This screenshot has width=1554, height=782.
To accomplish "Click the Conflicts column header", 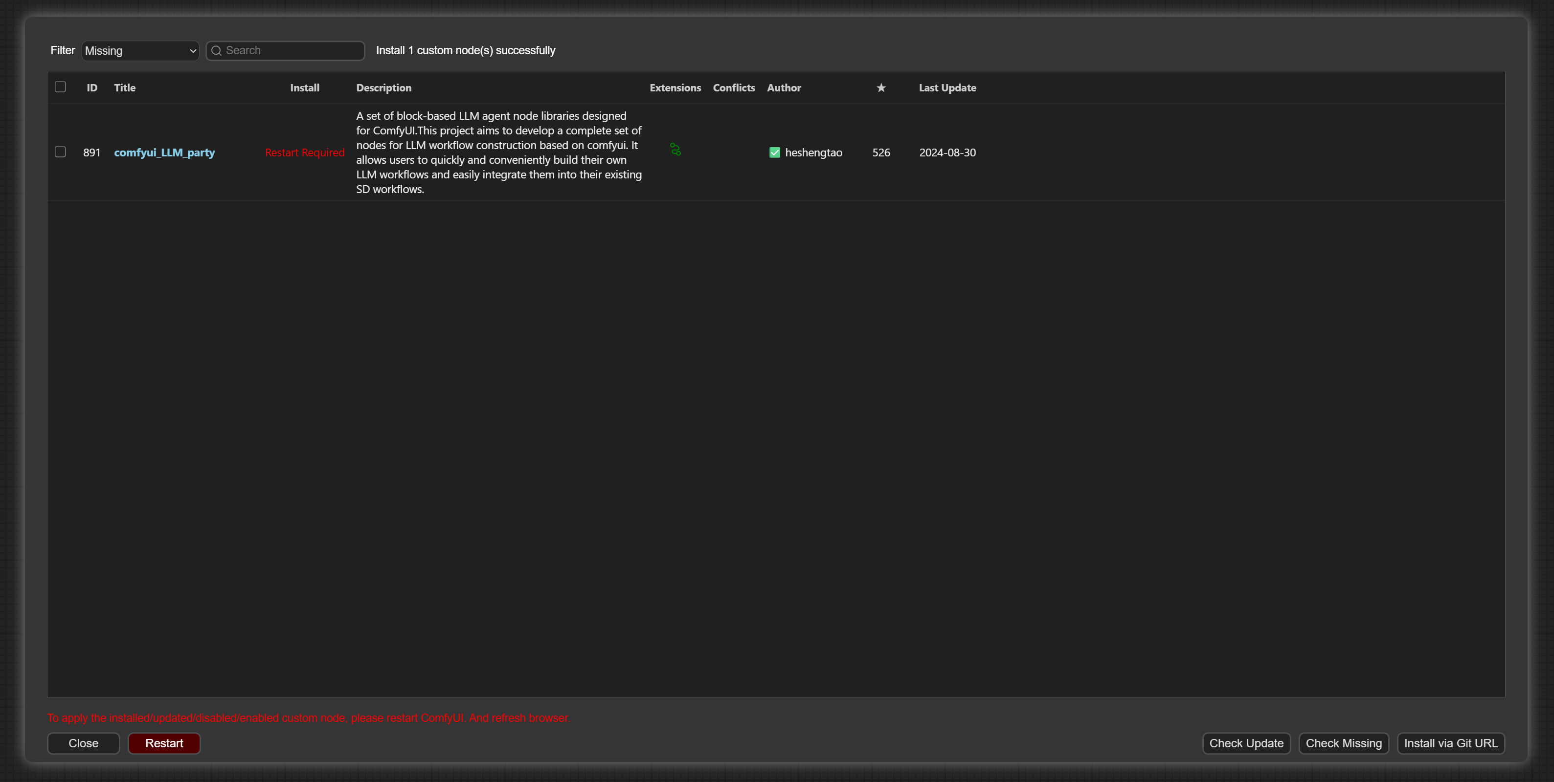I will [734, 88].
